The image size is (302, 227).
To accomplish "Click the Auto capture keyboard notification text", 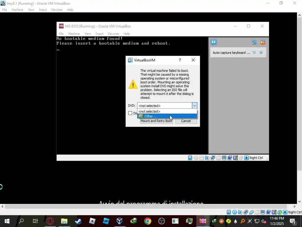I will [231, 53].
